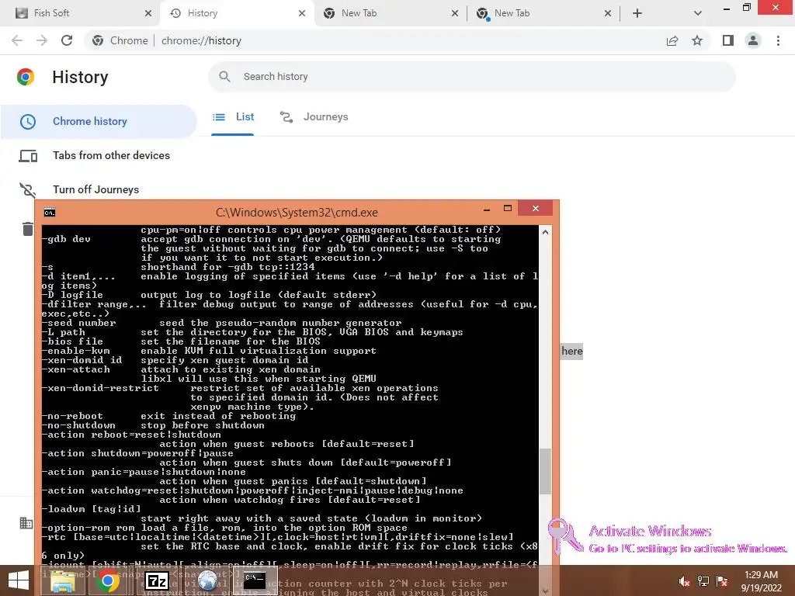Minimize the cmd.exe window
The height and width of the screenshot is (596, 795).
487,209
